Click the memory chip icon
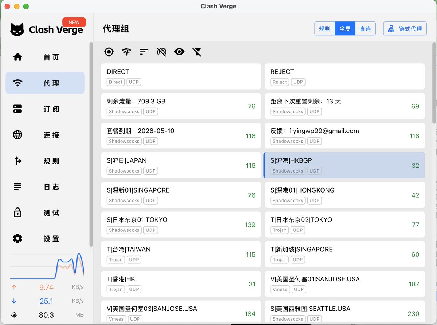The image size is (437, 325). [14, 315]
